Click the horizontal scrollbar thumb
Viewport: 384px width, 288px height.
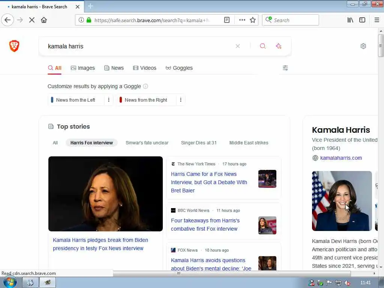point(232,273)
